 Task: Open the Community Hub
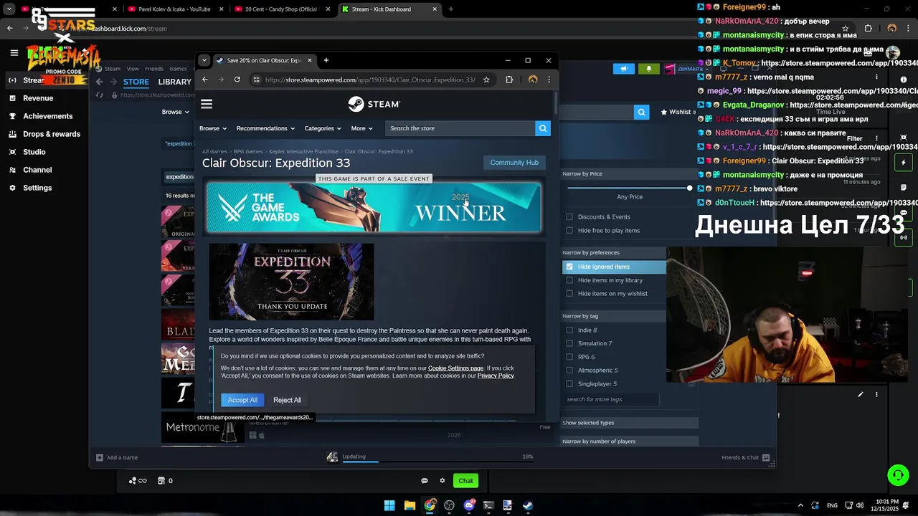tap(514, 163)
